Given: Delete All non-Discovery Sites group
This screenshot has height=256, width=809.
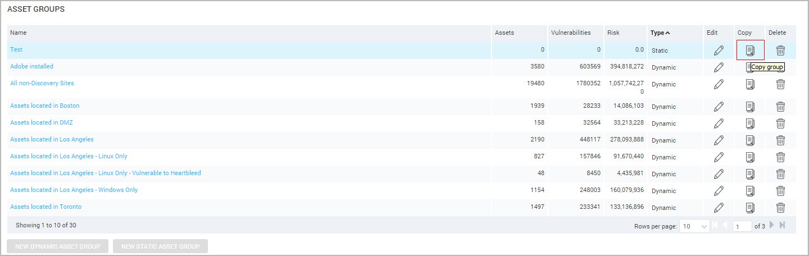Looking at the screenshot, I should [x=780, y=84].
